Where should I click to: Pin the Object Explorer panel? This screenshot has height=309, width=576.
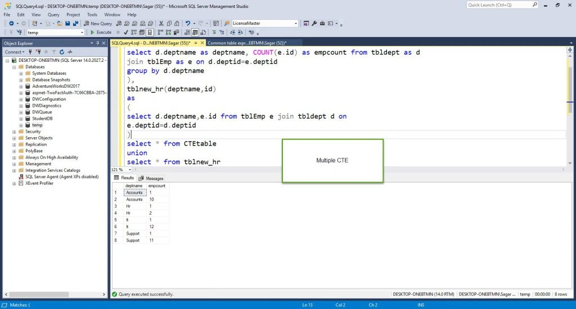tap(98, 43)
